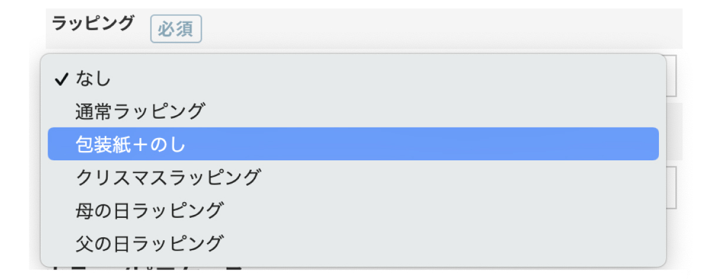This screenshot has width=706, height=279.
Task: Click the 必須 required badge
Action: (x=176, y=29)
